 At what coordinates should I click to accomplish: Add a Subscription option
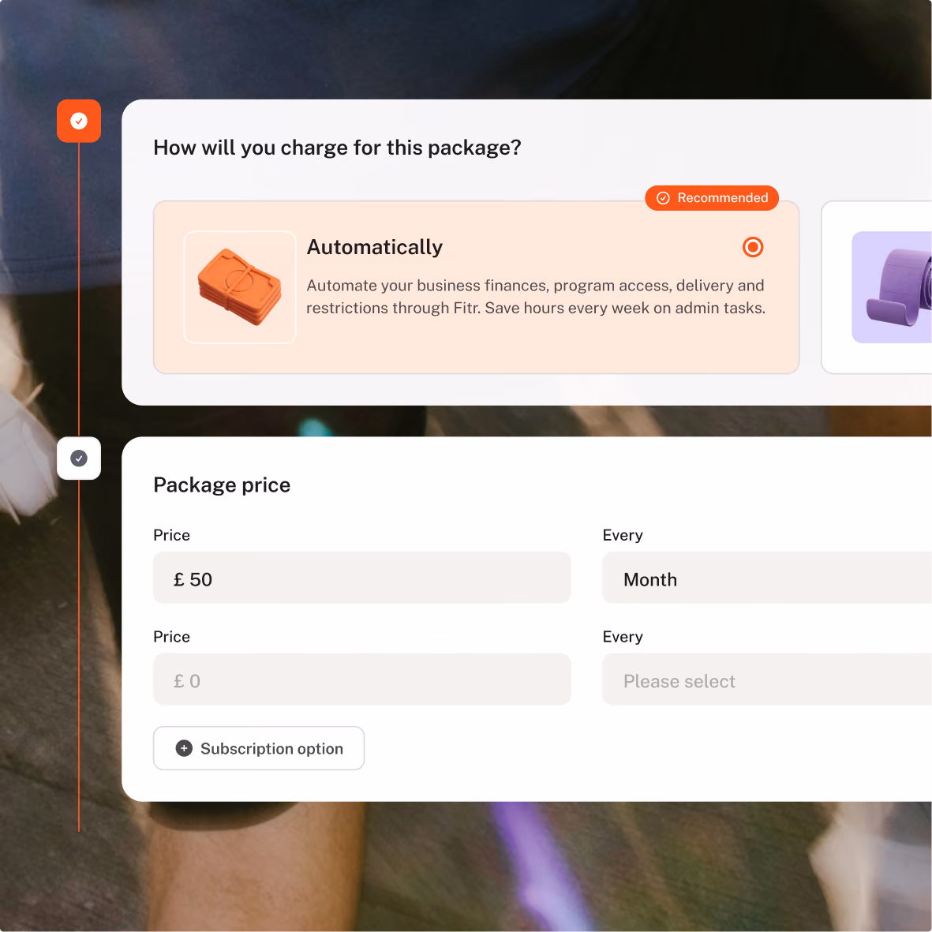[x=259, y=748]
